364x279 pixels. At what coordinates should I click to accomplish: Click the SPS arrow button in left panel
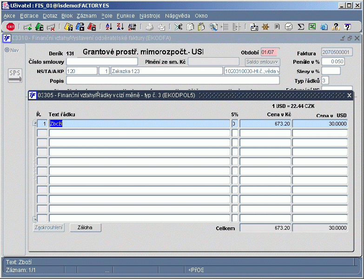point(15,75)
